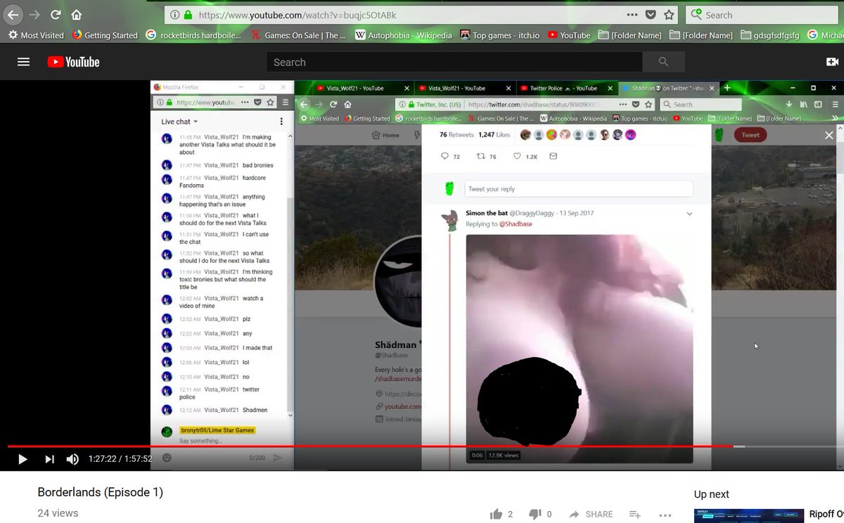Click the 1:27:22 / 1:57:52 time display
This screenshot has height=523, width=844.
pos(120,459)
